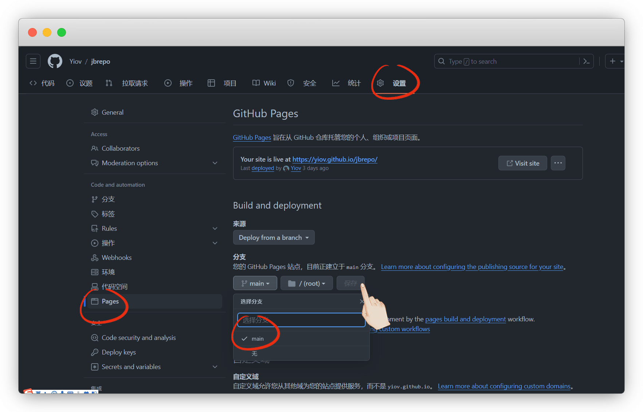Click the plus create-new icon
Viewport: 643px width, 412px height.
tap(613, 61)
